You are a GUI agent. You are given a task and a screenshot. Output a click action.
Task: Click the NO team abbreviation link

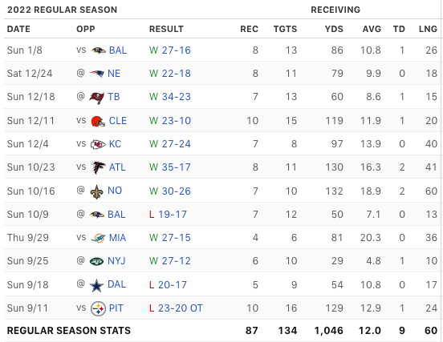[115, 191]
